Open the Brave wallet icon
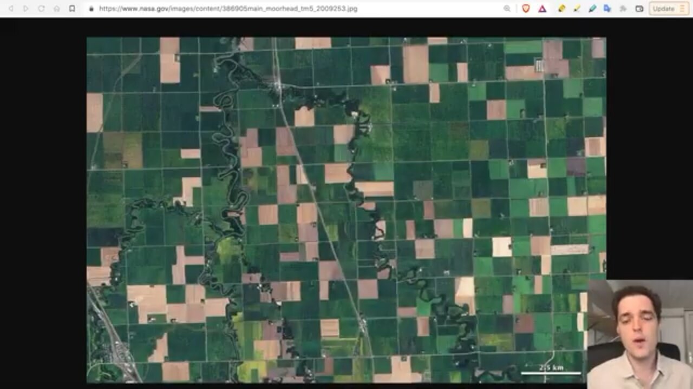The image size is (693, 389). (639, 9)
